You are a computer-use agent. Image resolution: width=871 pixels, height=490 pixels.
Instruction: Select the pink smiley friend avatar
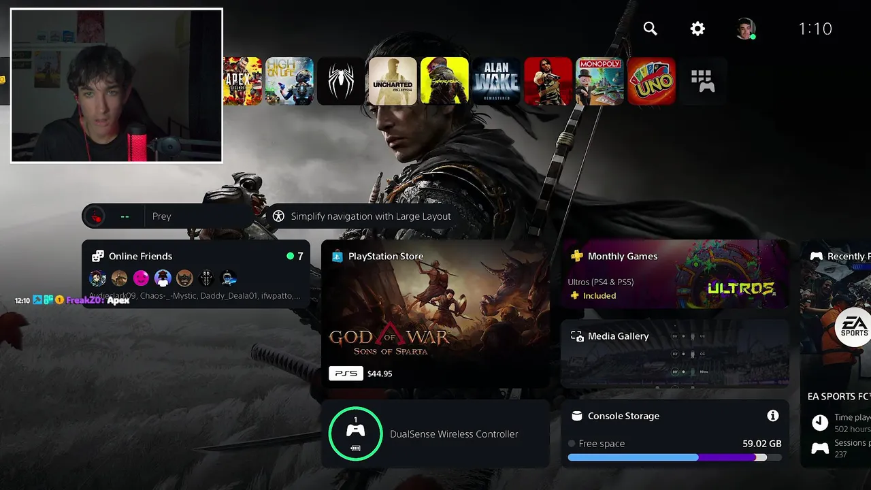[x=141, y=278]
